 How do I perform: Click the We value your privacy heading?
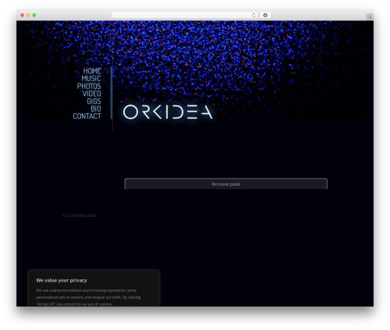pyautogui.click(x=62, y=280)
